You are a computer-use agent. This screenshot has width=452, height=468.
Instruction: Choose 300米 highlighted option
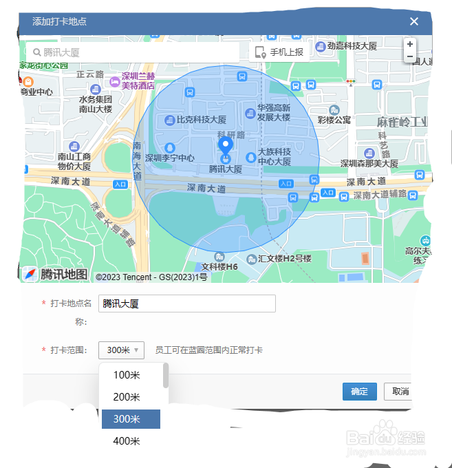[131, 419]
